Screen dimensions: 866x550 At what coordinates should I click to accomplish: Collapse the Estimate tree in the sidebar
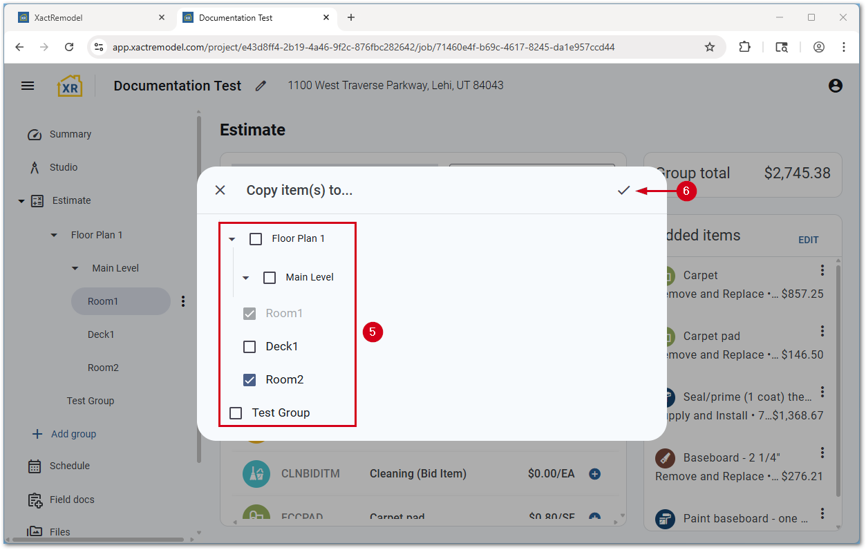tap(21, 200)
